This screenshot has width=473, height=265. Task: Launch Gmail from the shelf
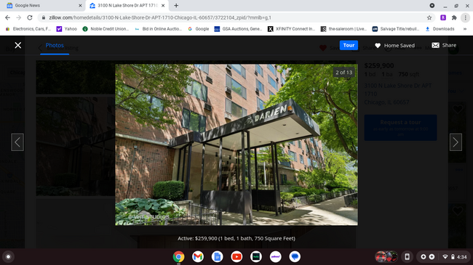[x=198, y=256]
